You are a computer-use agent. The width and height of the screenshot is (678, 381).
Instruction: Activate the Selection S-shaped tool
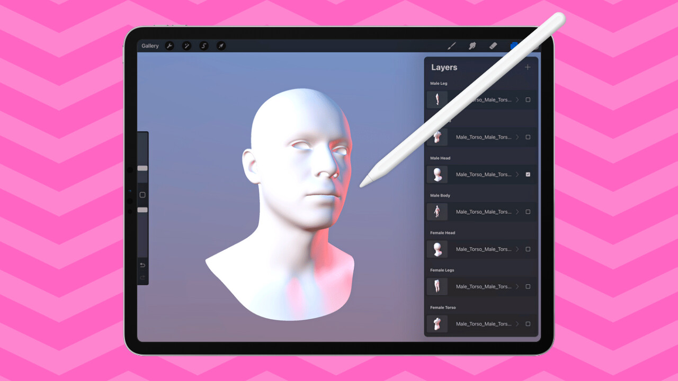[204, 46]
